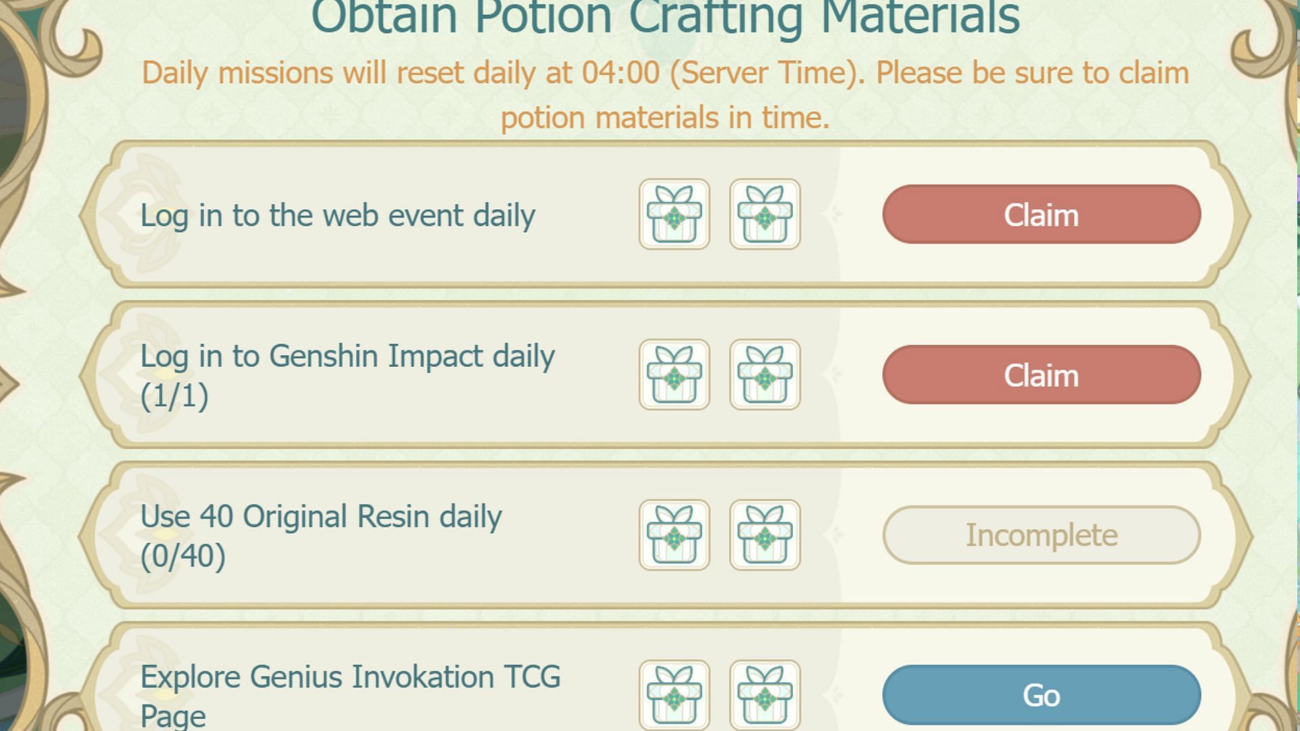This screenshot has height=731, width=1300.
Task: Click second gift icon on web event row
Action: tap(764, 214)
